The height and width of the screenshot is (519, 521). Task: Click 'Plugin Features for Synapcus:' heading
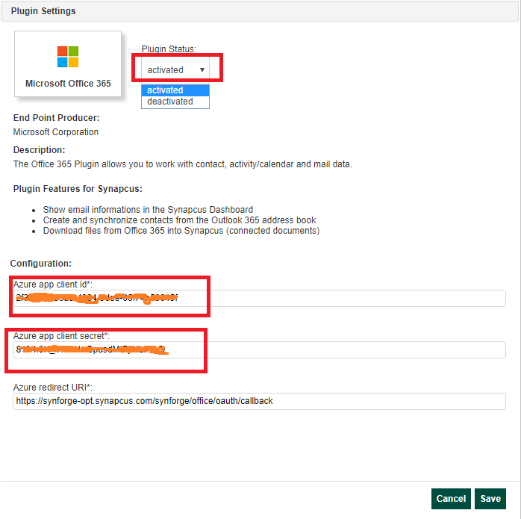click(78, 189)
